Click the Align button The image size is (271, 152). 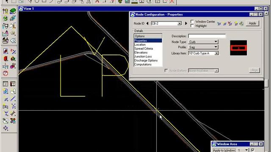254,70
